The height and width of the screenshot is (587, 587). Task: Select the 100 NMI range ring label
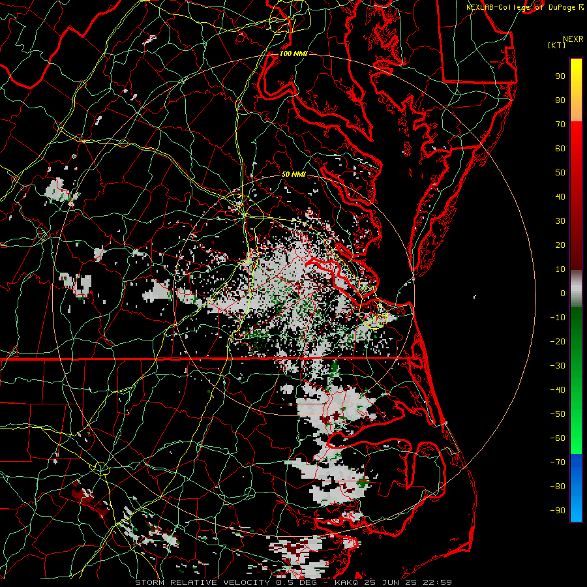tap(293, 53)
